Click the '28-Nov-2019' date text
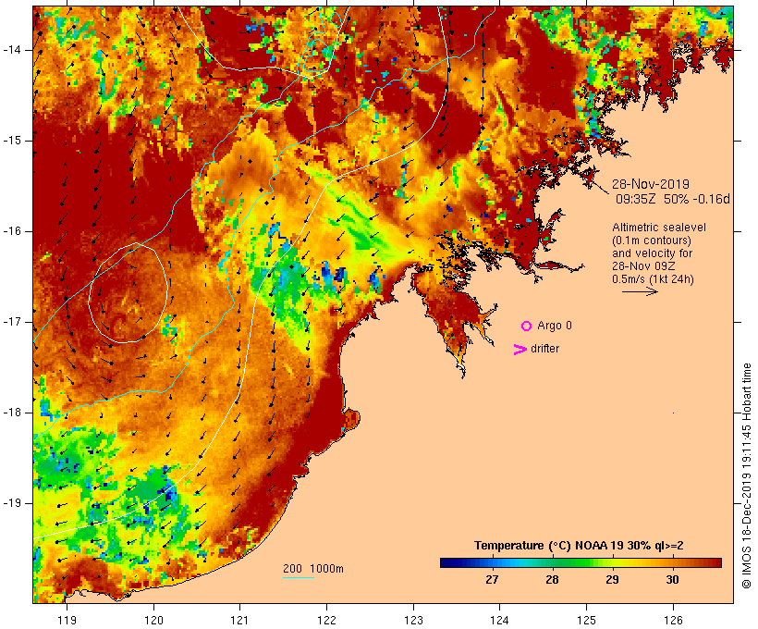This screenshot has width=758, height=629. tap(651, 184)
